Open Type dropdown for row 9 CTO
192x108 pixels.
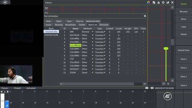pos(104,59)
